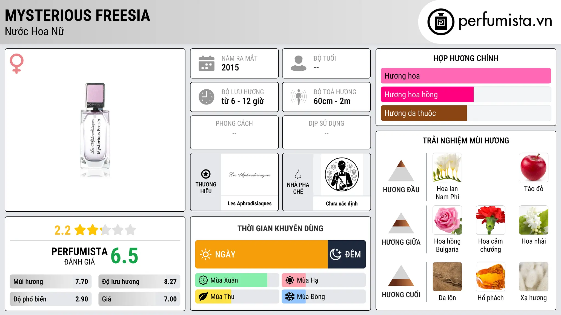Click the Perfumista rating 6.5 score
561x315 pixels.
click(x=124, y=256)
